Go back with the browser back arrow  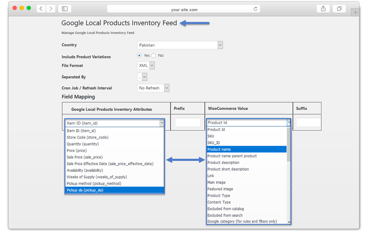coord(41,9)
